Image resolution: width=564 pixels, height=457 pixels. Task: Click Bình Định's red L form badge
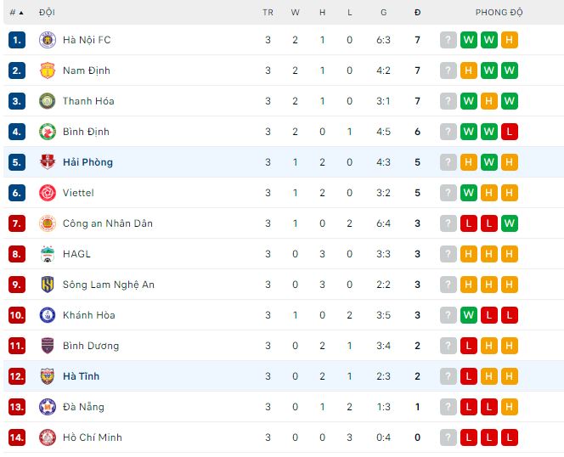pyautogui.click(x=509, y=132)
